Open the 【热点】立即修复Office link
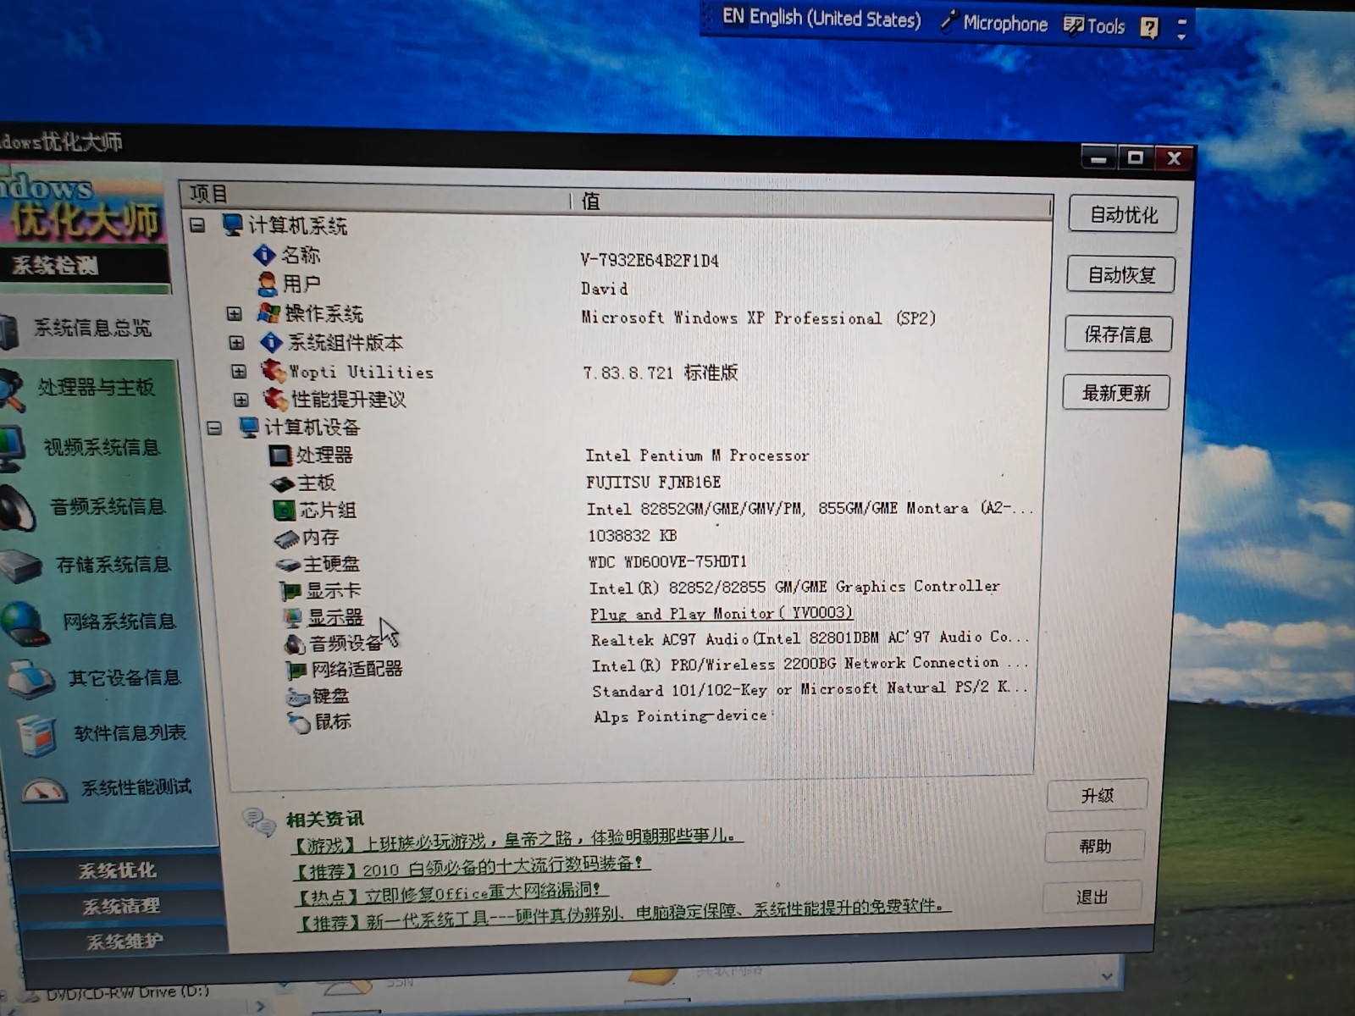Viewport: 1355px width, 1016px height. [450, 892]
